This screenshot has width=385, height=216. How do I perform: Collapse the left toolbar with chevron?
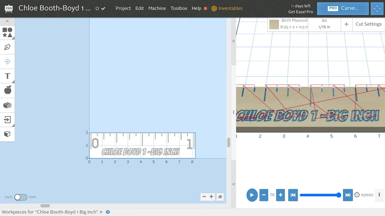click(7, 21)
